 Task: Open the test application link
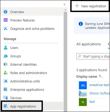coord(92,102)
